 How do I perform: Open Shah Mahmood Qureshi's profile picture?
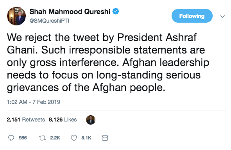pos(16,16)
